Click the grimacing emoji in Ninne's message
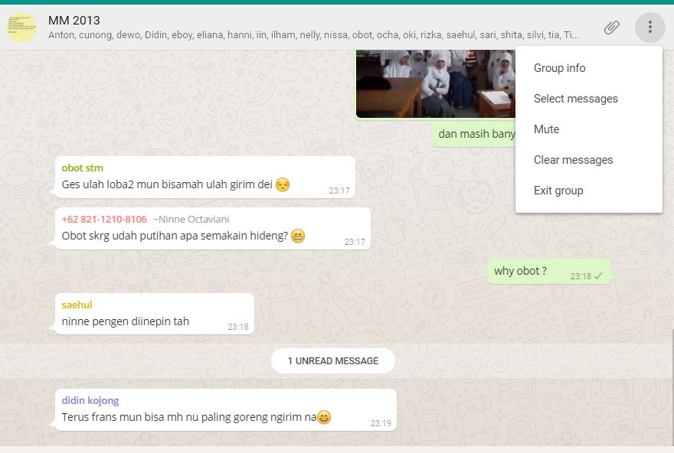 click(298, 236)
